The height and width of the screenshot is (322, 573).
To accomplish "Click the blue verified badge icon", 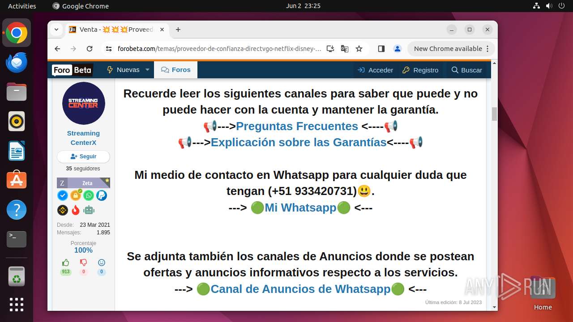I will click(x=63, y=195).
